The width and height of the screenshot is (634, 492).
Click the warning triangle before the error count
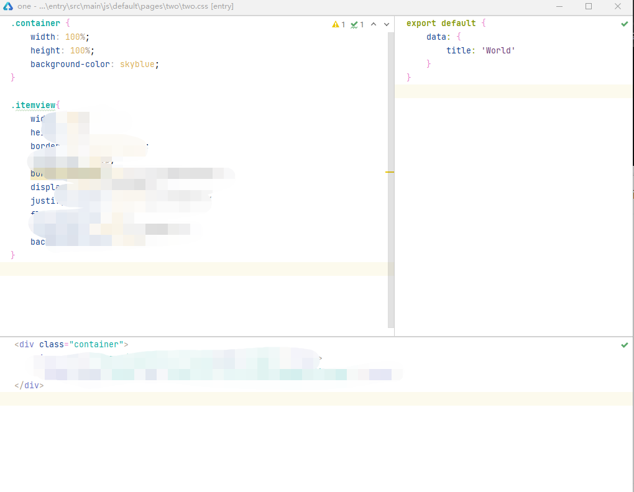point(334,24)
